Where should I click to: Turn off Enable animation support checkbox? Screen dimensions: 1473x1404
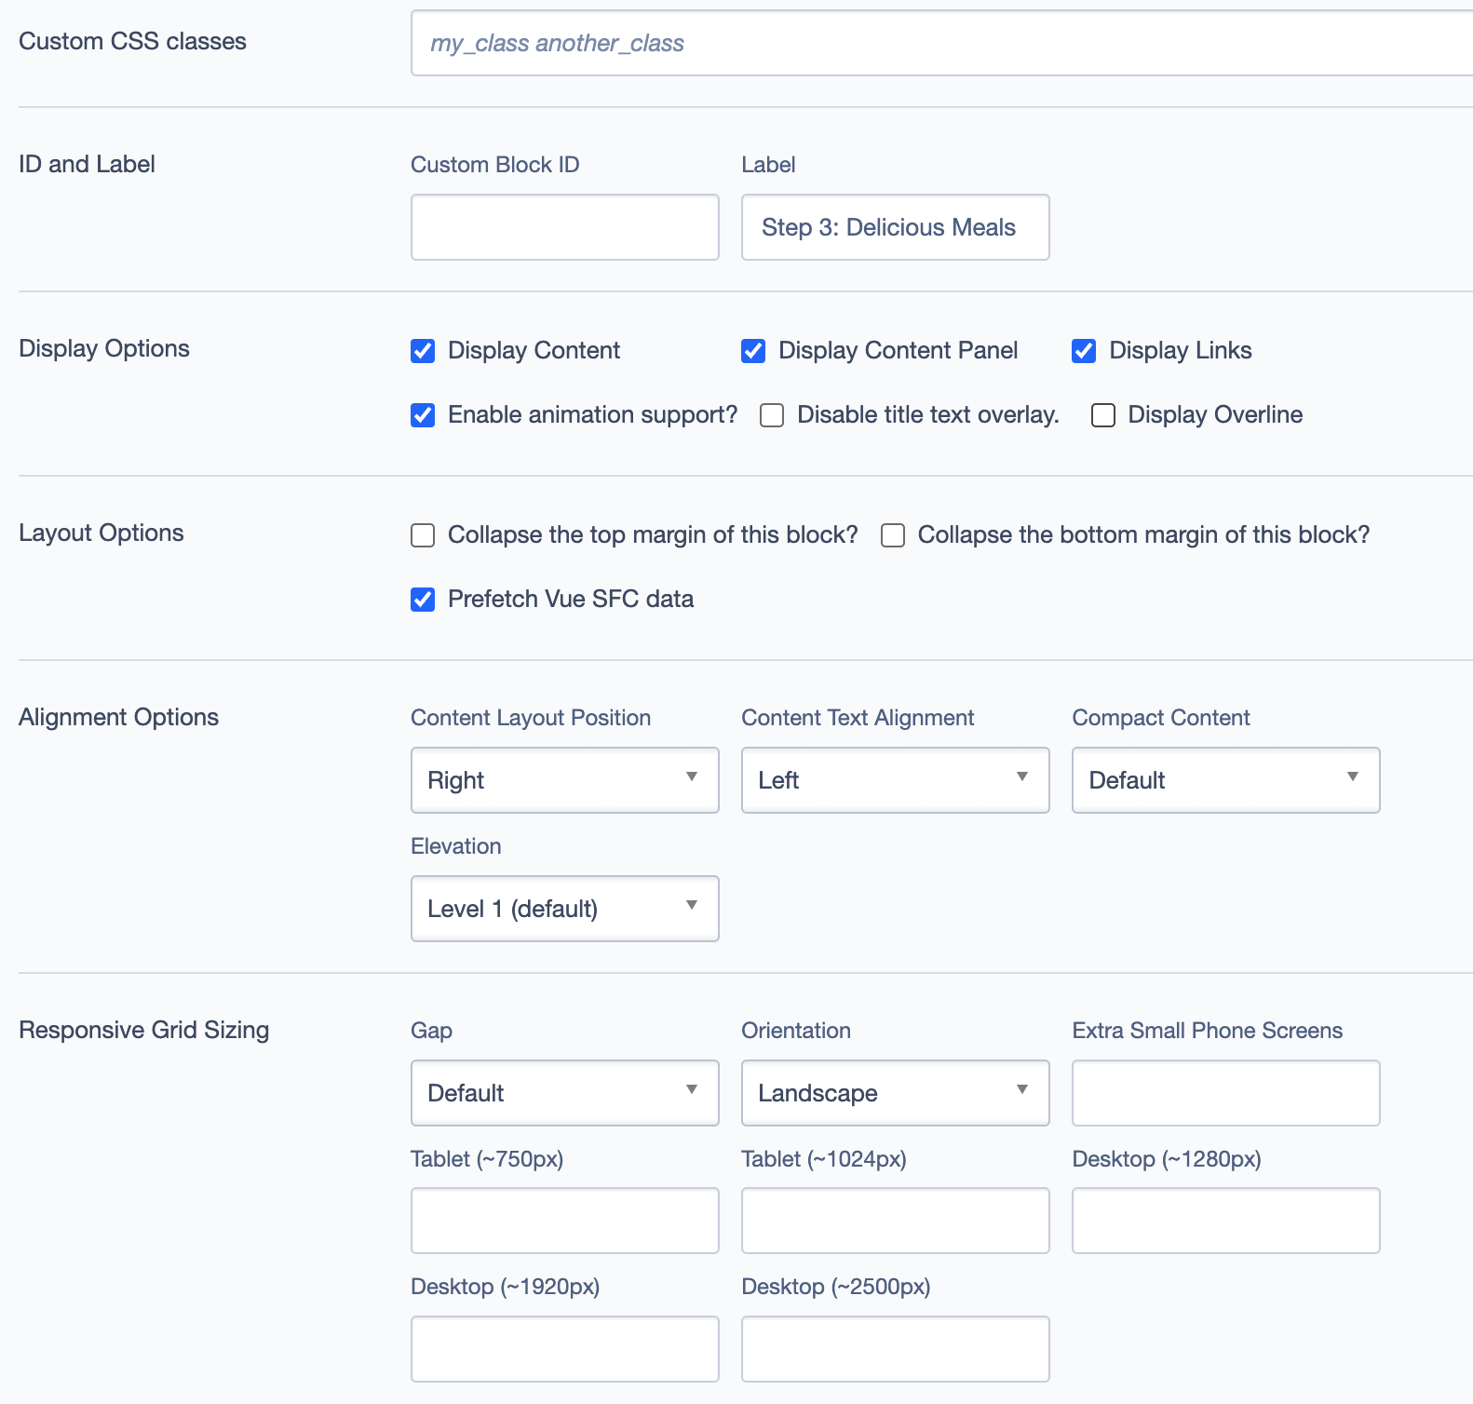(x=423, y=415)
